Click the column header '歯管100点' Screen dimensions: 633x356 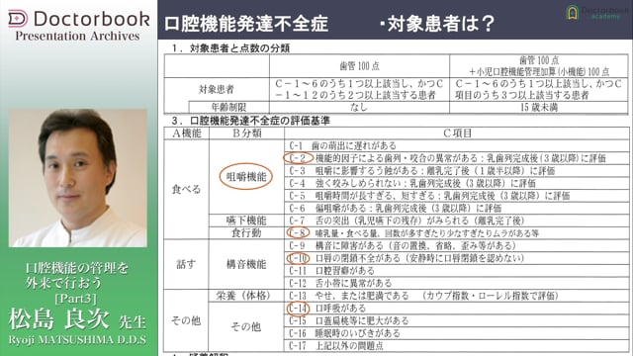(359, 66)
